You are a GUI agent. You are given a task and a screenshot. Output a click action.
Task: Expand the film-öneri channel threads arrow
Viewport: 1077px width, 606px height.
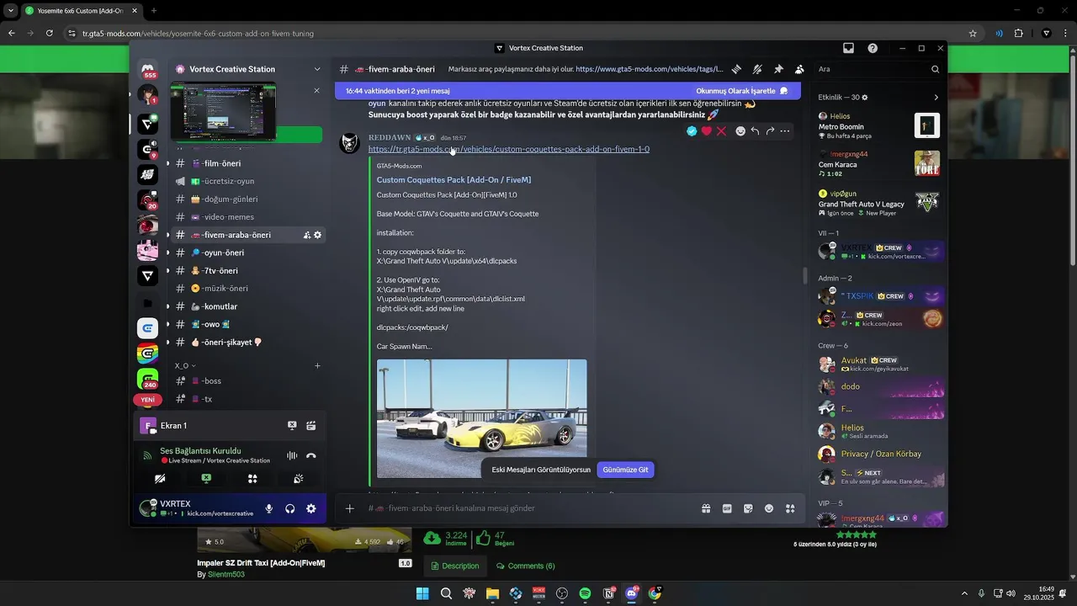(167, 163)
